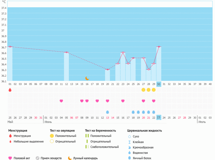Click the temperature point on cycle day 12
This screenshot has width=215, height=160.
pos(66,52)
